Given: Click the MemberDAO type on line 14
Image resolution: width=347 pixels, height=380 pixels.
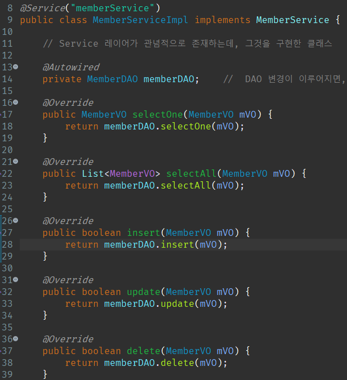Looking at the screenshot, I should pos(113,79).
